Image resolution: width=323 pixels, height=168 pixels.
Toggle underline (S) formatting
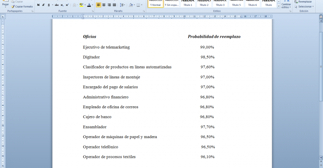tap(48, 5)
